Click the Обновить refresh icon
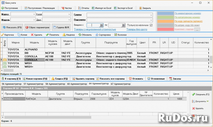213x127 pixels. 79,35
